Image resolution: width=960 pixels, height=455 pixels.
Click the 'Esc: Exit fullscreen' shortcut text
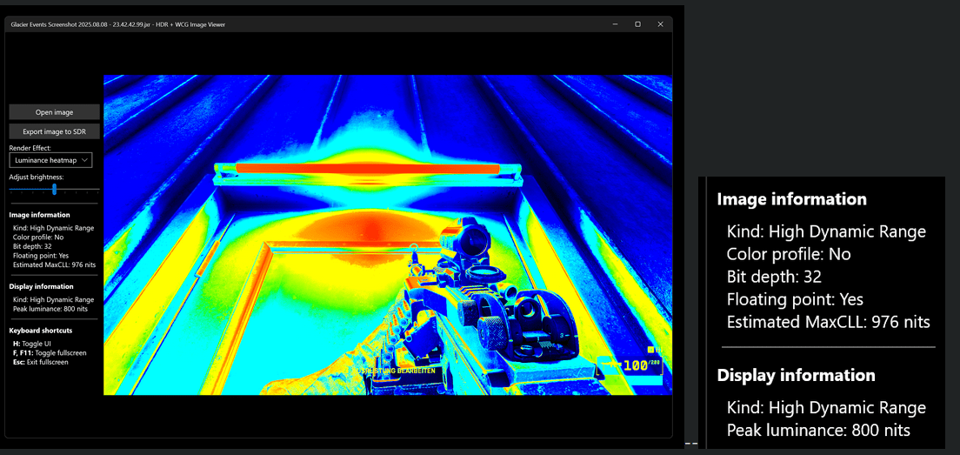(40, 362)
